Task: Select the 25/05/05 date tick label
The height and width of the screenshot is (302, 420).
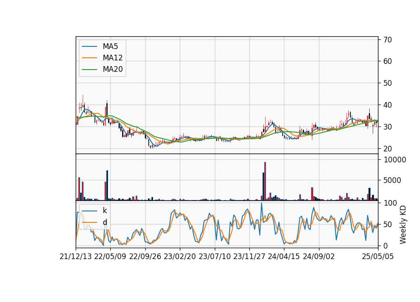Action: [x=378, y=256]
